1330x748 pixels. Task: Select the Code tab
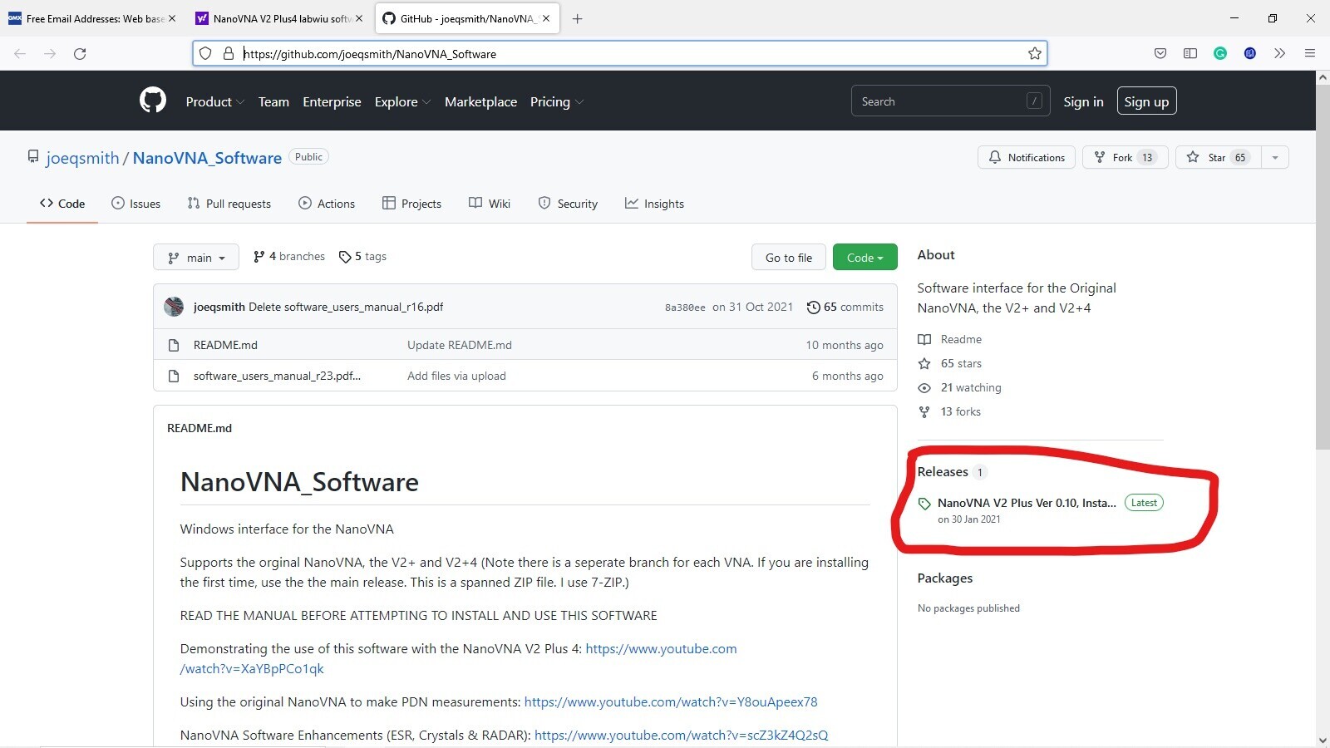coord(62,204)
